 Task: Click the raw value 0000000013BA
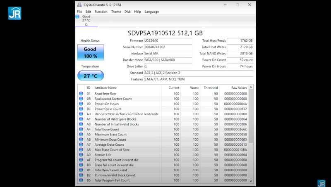235,150
